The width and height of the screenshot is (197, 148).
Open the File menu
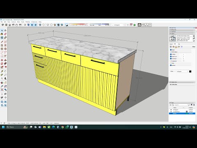coord(2,22)
